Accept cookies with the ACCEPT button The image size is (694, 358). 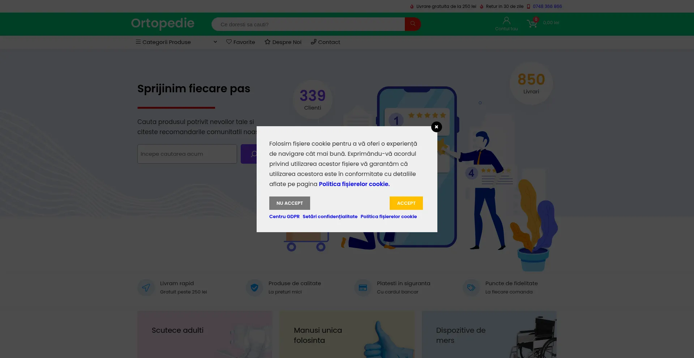pyautogui.click(x=406, y=203)
